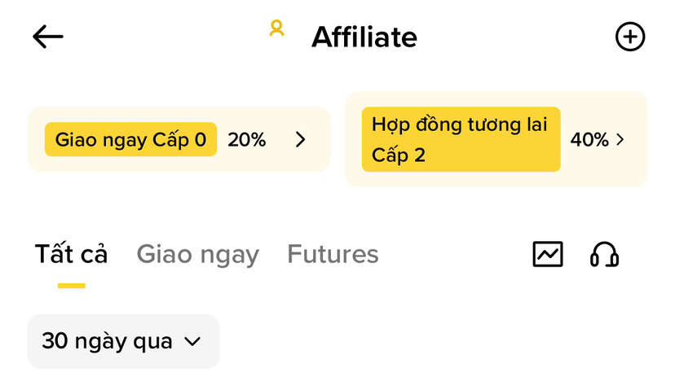Click the Giao ngay Cấp 0 badge
The height and width of the screenshot is (386, 675).
(x=130, y=140)
